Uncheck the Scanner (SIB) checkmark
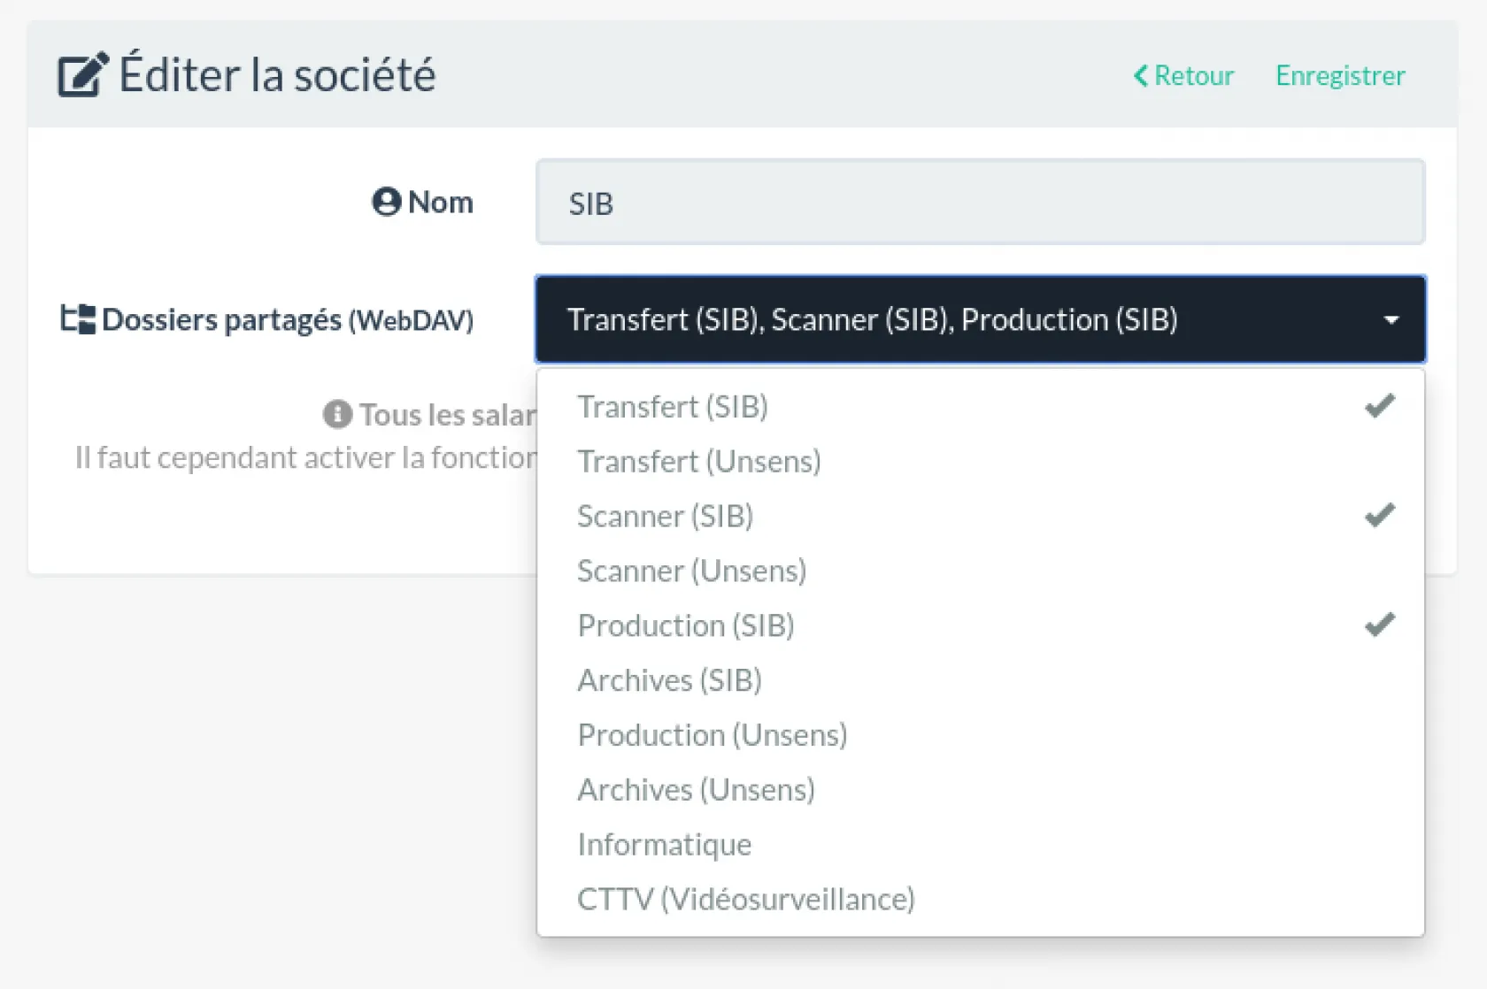This screenshot has width=1487, height=989. (1379, 516)
